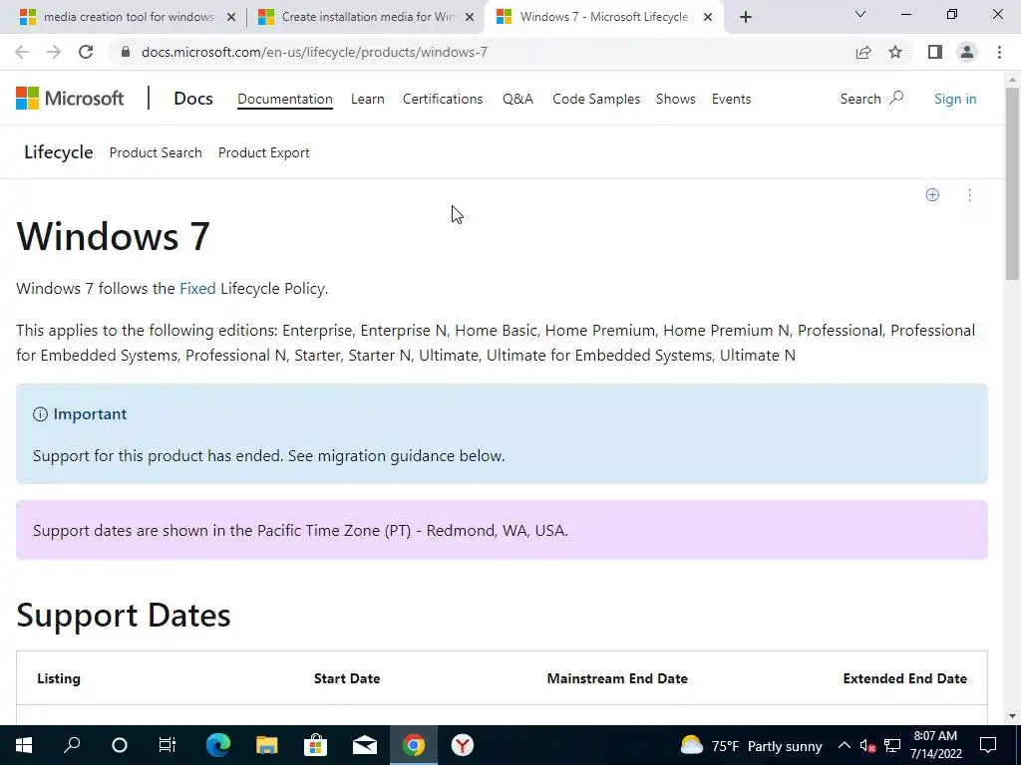Viewport: 1021px width, 765px height.
Task: Share this page icon in address bar
Action: [x=863, y=52]
